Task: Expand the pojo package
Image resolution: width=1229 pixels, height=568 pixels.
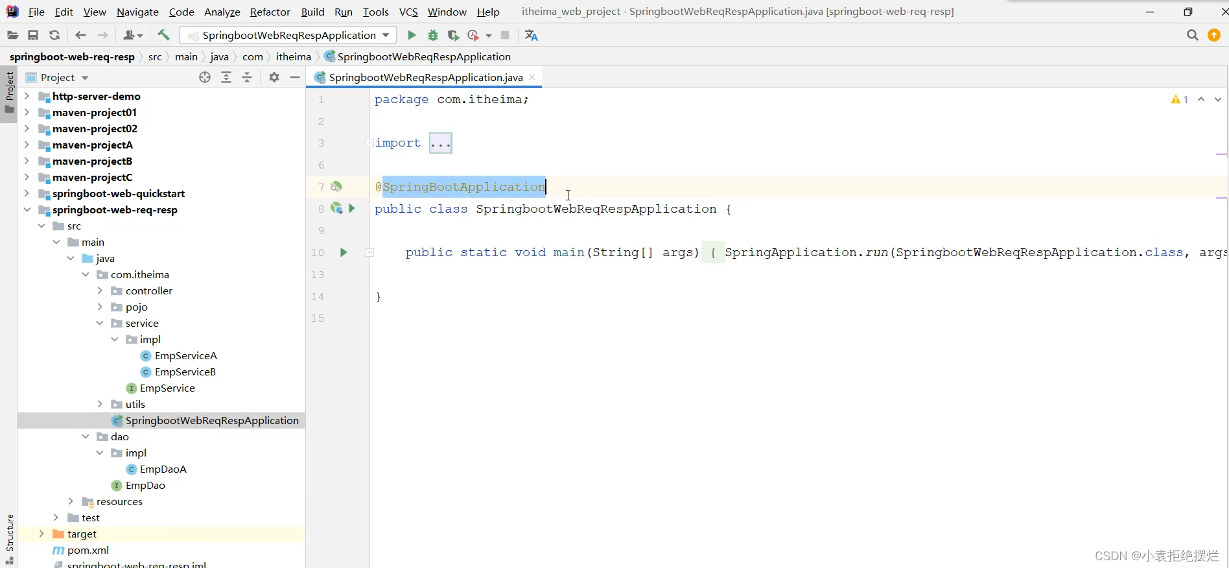Action: (x=100, y=307)
